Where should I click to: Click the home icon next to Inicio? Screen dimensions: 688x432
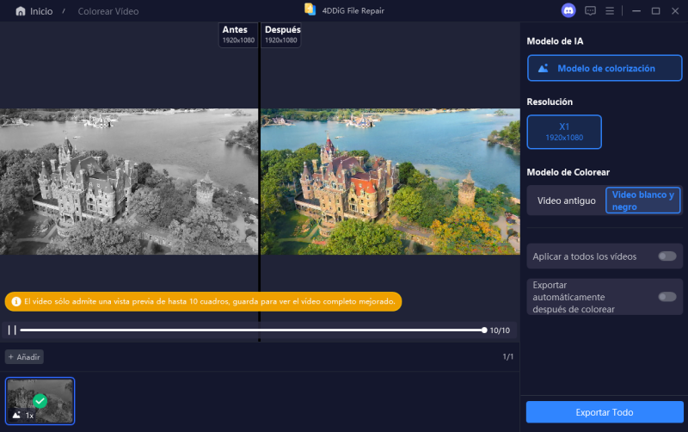(x=21, y=12)
